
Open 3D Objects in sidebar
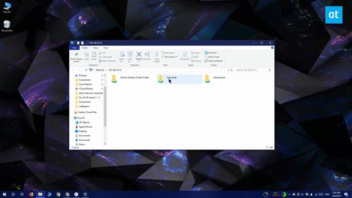(84, 122)
